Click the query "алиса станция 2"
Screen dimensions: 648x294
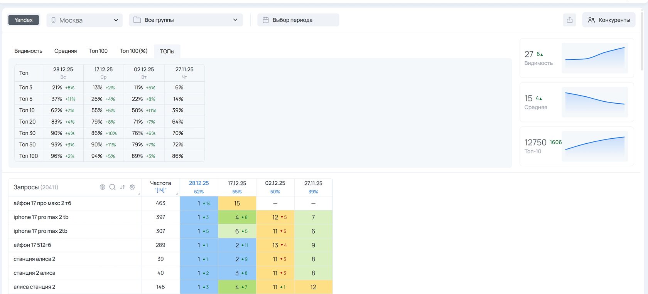point(34,287)
